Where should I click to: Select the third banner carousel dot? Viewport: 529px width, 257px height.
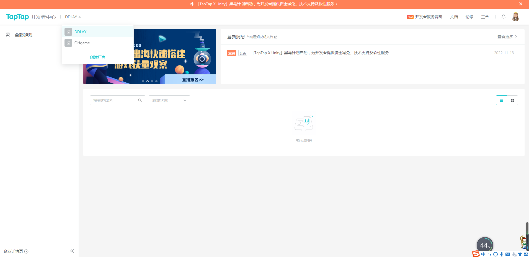[152, 81]
